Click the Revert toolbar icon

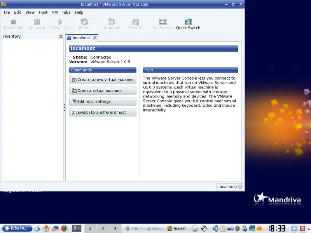135,24
